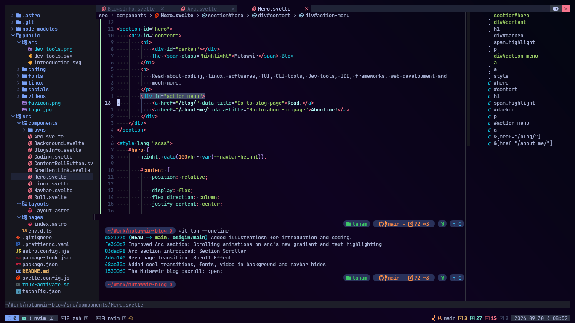Click the commit hash d52177d
Screen dimensions: 575x323
(x=115, y=238)
